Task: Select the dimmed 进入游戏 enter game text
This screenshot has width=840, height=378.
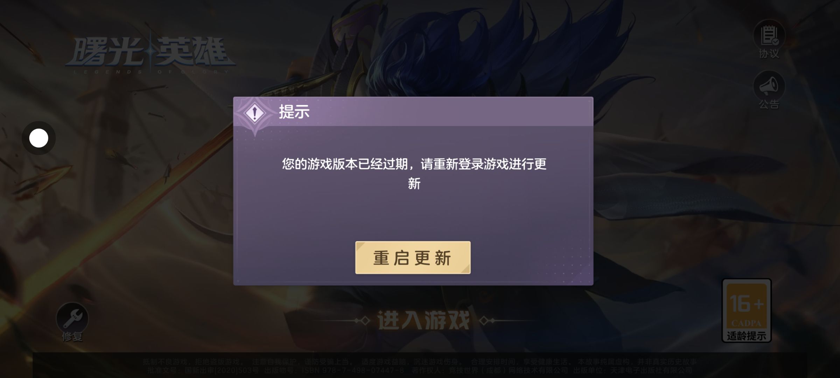Action: point(424,321)
